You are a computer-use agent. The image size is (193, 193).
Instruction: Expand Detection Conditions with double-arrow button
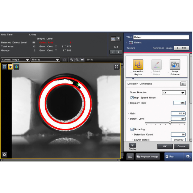pos(183,84)
